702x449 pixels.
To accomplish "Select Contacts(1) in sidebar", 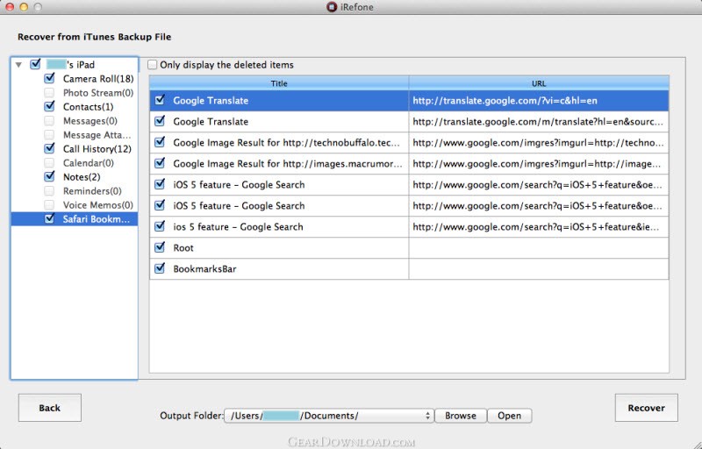I will [89, 107].
